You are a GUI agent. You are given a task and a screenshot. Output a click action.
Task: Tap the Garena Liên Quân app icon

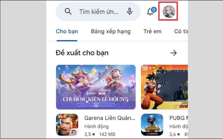(67, 125)
